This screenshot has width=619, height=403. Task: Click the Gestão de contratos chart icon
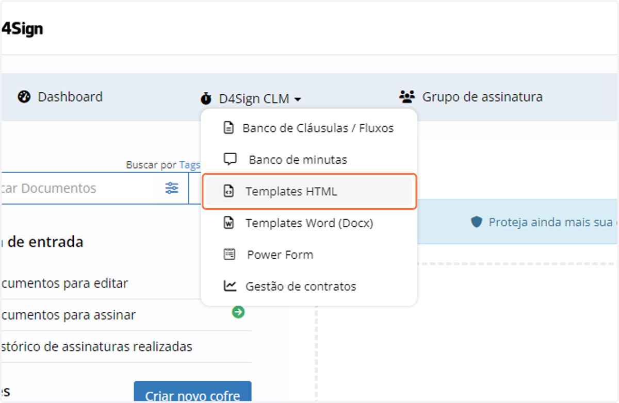(230, 286)
